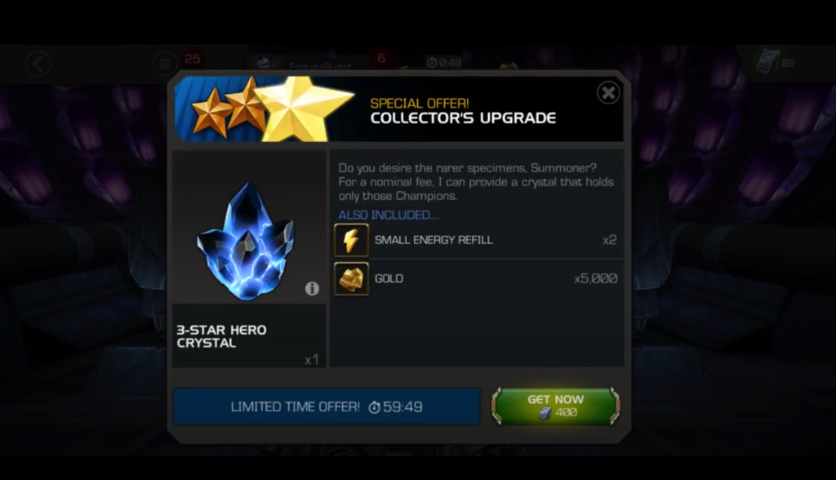Close the Collector's Upgrade offer dialog
Image resolution: width=836 pixels, height=480 pixels.
pyautogui.click(x=607, y=93)
